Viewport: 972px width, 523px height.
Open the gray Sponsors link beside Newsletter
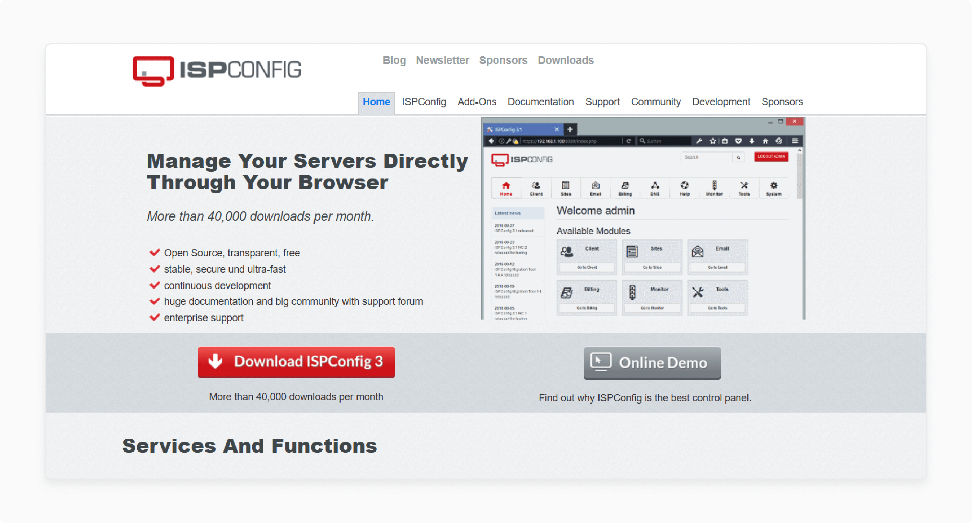(x=503, y=60)
